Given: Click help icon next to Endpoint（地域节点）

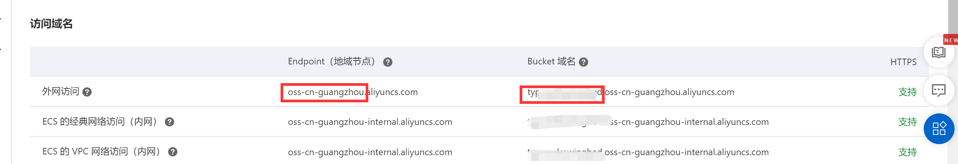Looking at the screenshot, I should click(388, 62).
